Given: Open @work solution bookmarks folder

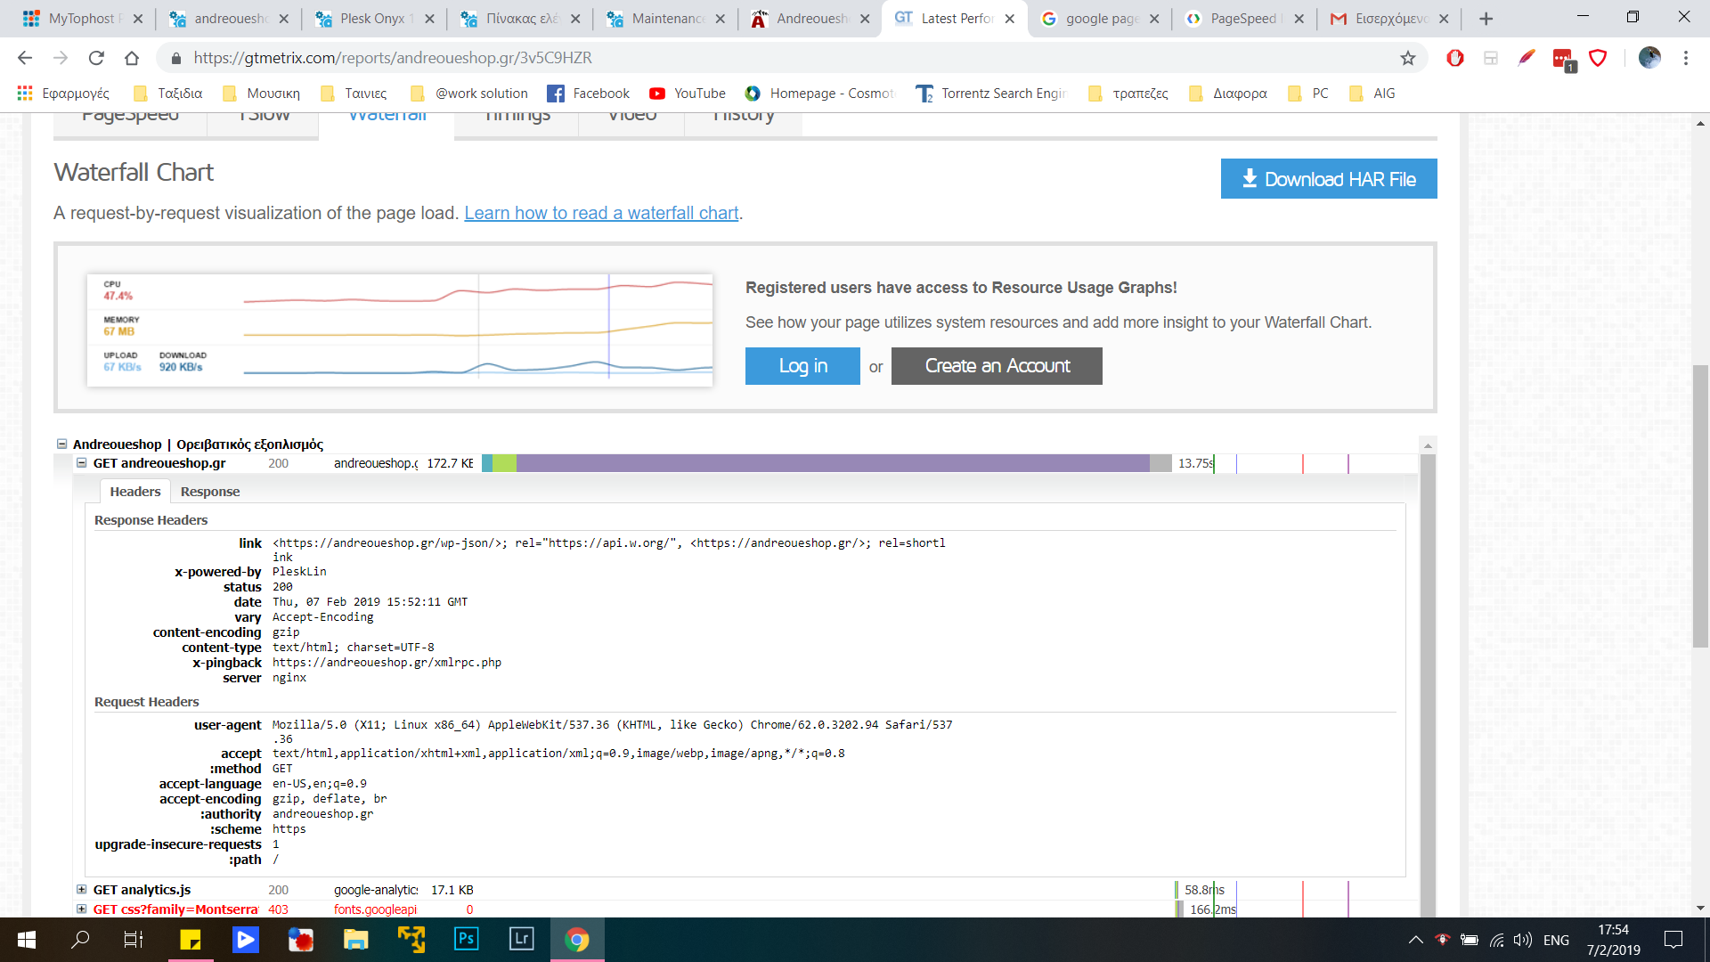Looking at the screenshot, I should pos(469,94).
